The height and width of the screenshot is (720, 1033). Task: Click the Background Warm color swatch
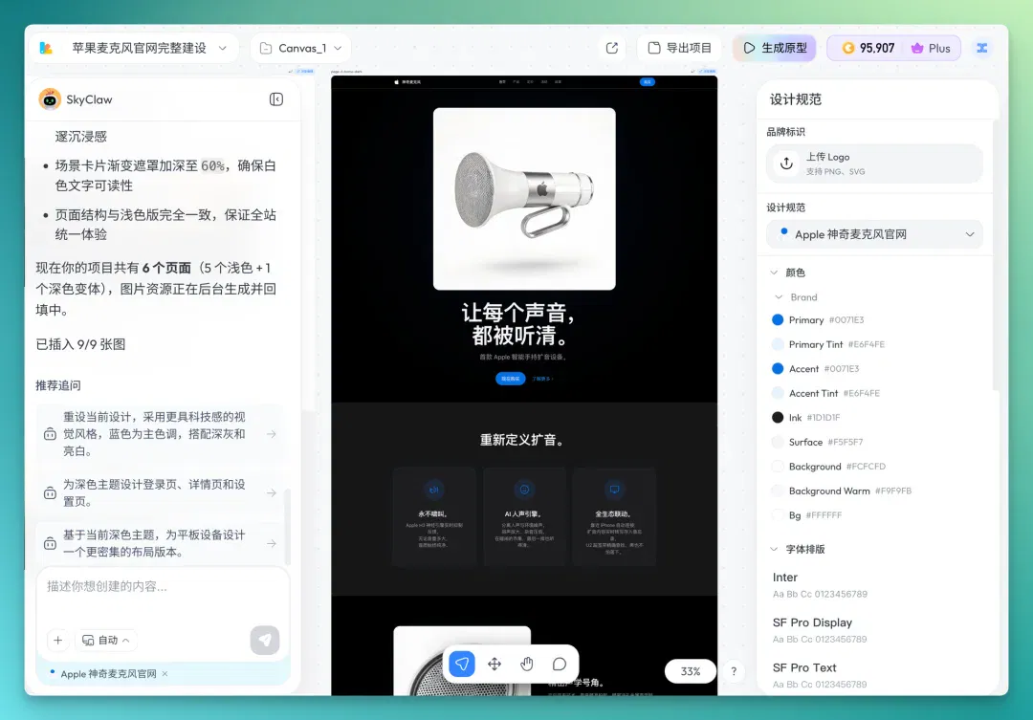coord(778,491)
